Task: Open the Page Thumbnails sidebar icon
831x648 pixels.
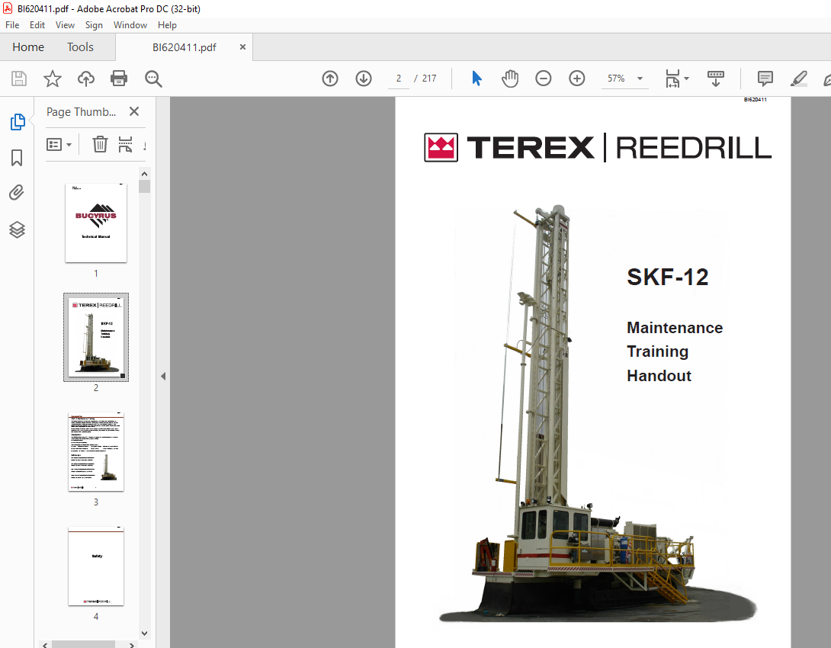Action: tap(18, 122)
